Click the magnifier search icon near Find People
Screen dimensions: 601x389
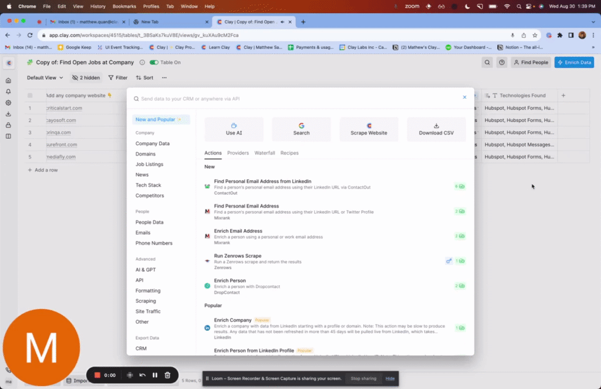[x=487, y=62]
